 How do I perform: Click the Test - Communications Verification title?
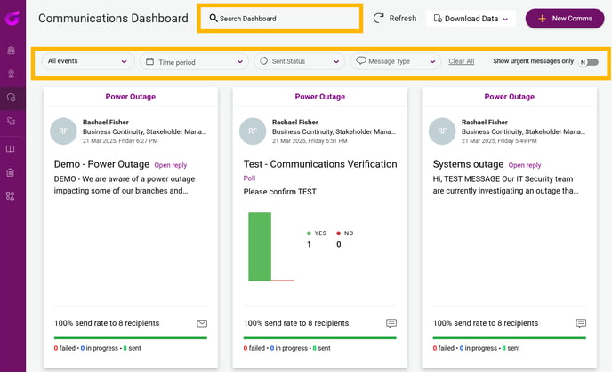pos(320,164)
